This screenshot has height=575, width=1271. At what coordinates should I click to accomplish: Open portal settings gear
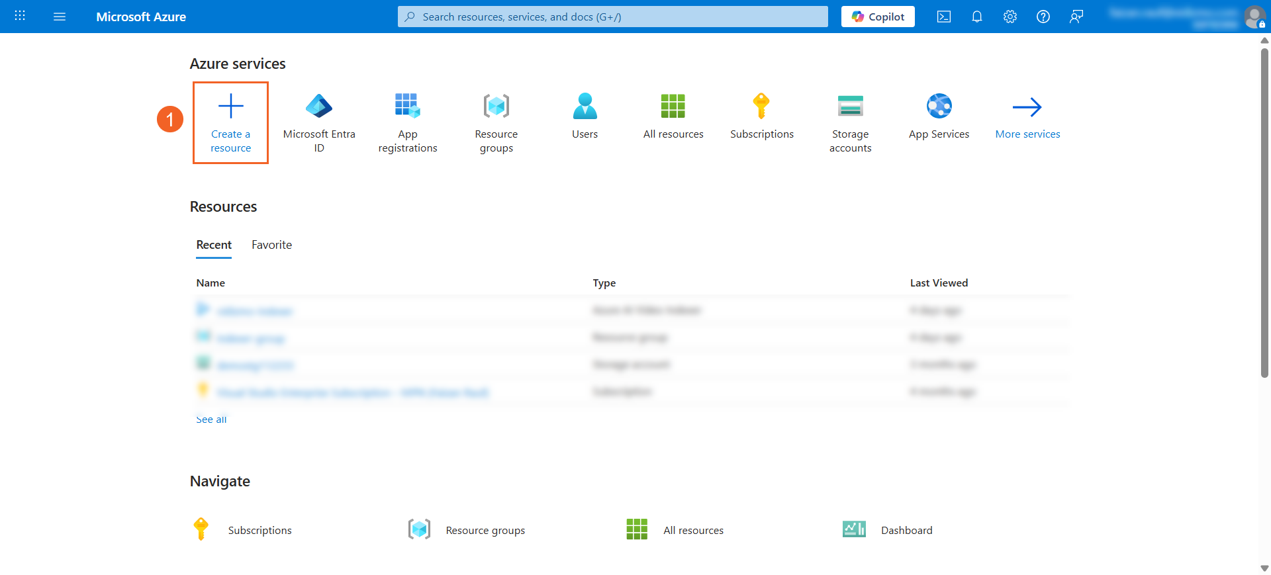pyautogui.click(x=1010, y=17)
